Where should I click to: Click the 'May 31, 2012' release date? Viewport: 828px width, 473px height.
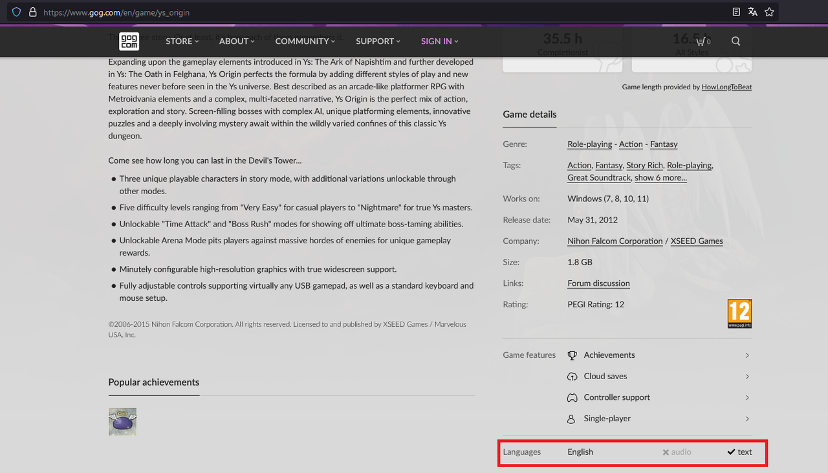[x=593, y=220]
